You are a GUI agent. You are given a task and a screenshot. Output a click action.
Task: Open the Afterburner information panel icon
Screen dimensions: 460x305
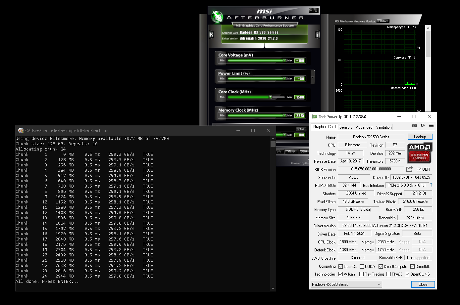point(317,34)
